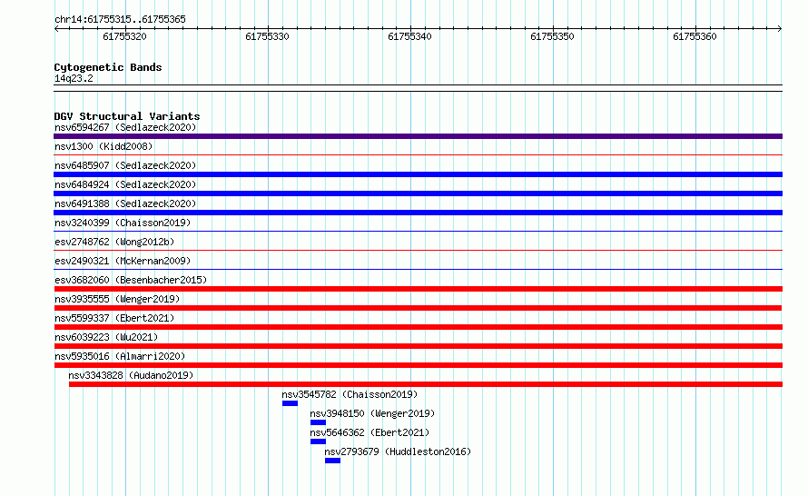
Task: Open nsv3545782 (Chaisson2019) label
Action: pyautogui.click(x=350, y=394)
